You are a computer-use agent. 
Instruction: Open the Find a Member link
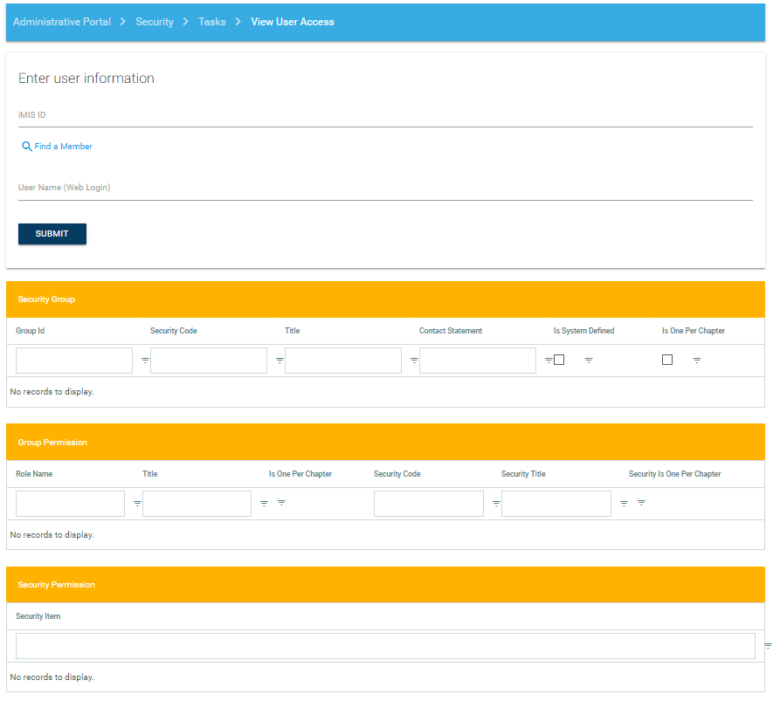coord(63,147)
